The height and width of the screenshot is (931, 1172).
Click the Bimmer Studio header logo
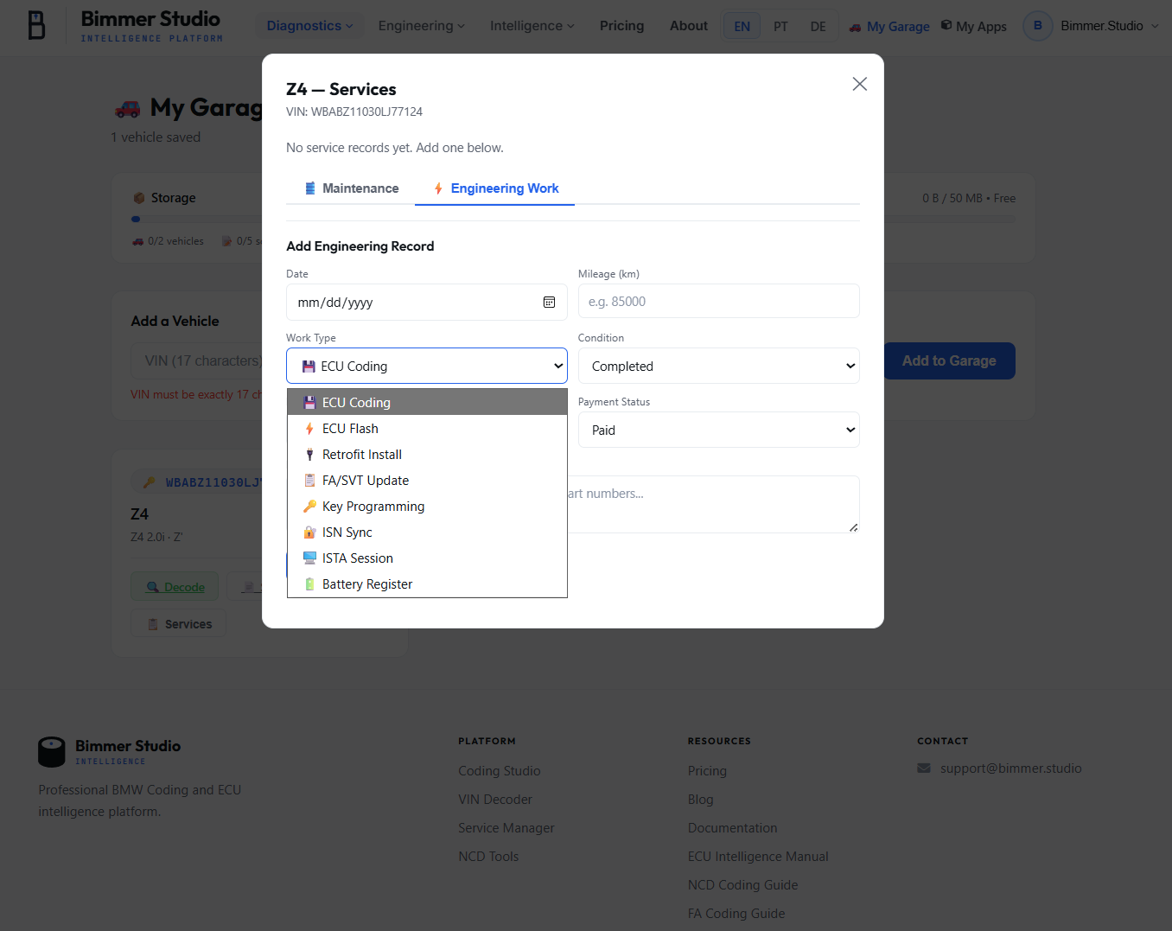pyautogui.click(x=124, y=26)
